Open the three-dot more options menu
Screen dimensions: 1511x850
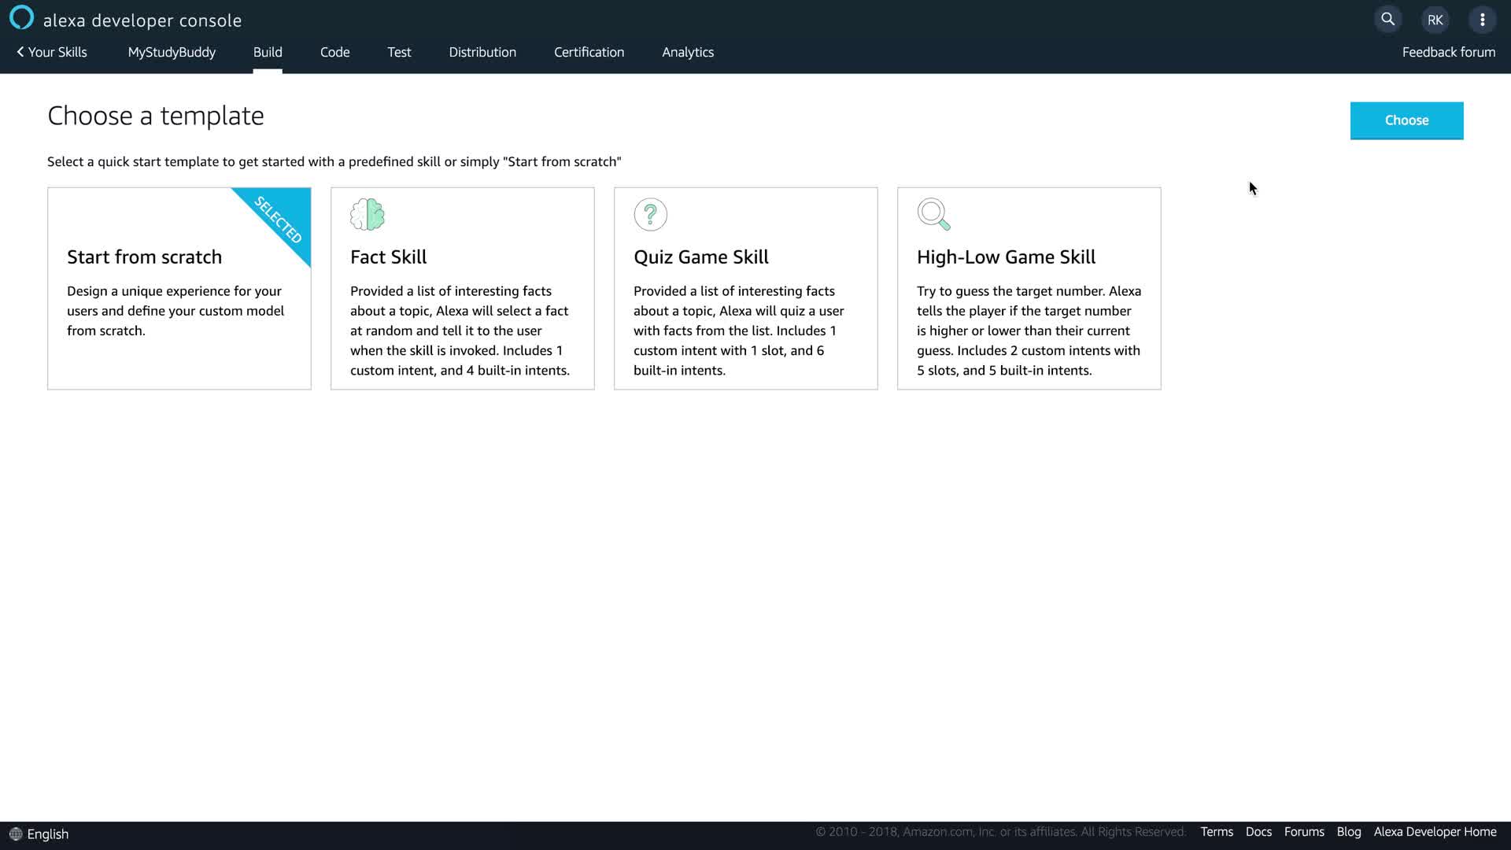tap(1483, 20)
